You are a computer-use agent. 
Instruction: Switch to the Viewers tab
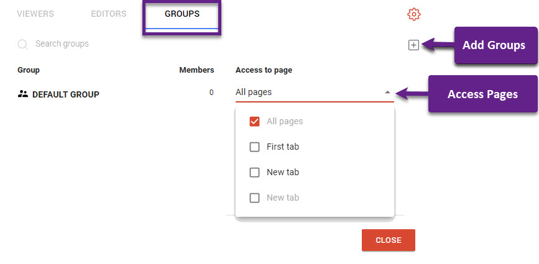35,14
